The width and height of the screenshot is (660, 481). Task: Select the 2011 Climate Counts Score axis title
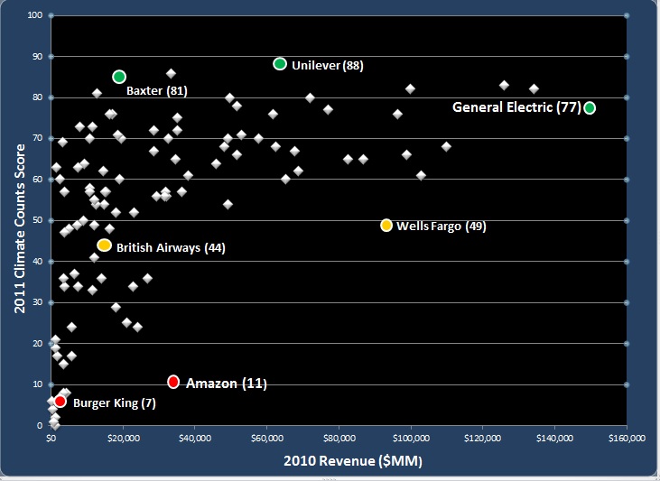click(20, 228)
